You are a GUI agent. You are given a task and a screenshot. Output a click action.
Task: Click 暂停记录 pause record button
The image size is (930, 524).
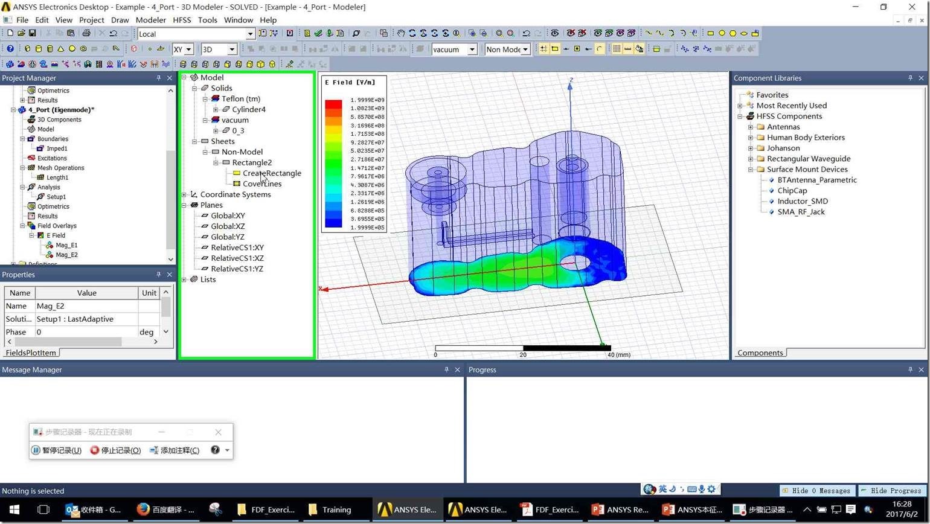(x=56, y=450)
